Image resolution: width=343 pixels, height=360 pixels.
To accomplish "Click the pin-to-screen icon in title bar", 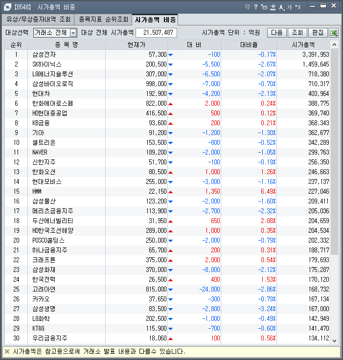I will click(273, 7).
